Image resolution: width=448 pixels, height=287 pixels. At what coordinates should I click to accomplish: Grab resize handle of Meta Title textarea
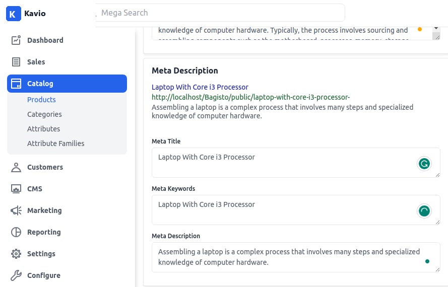[x=437, y=175]
